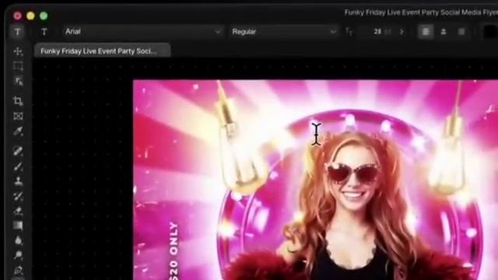
Task: Select the Brush tool
Action: 18,166
